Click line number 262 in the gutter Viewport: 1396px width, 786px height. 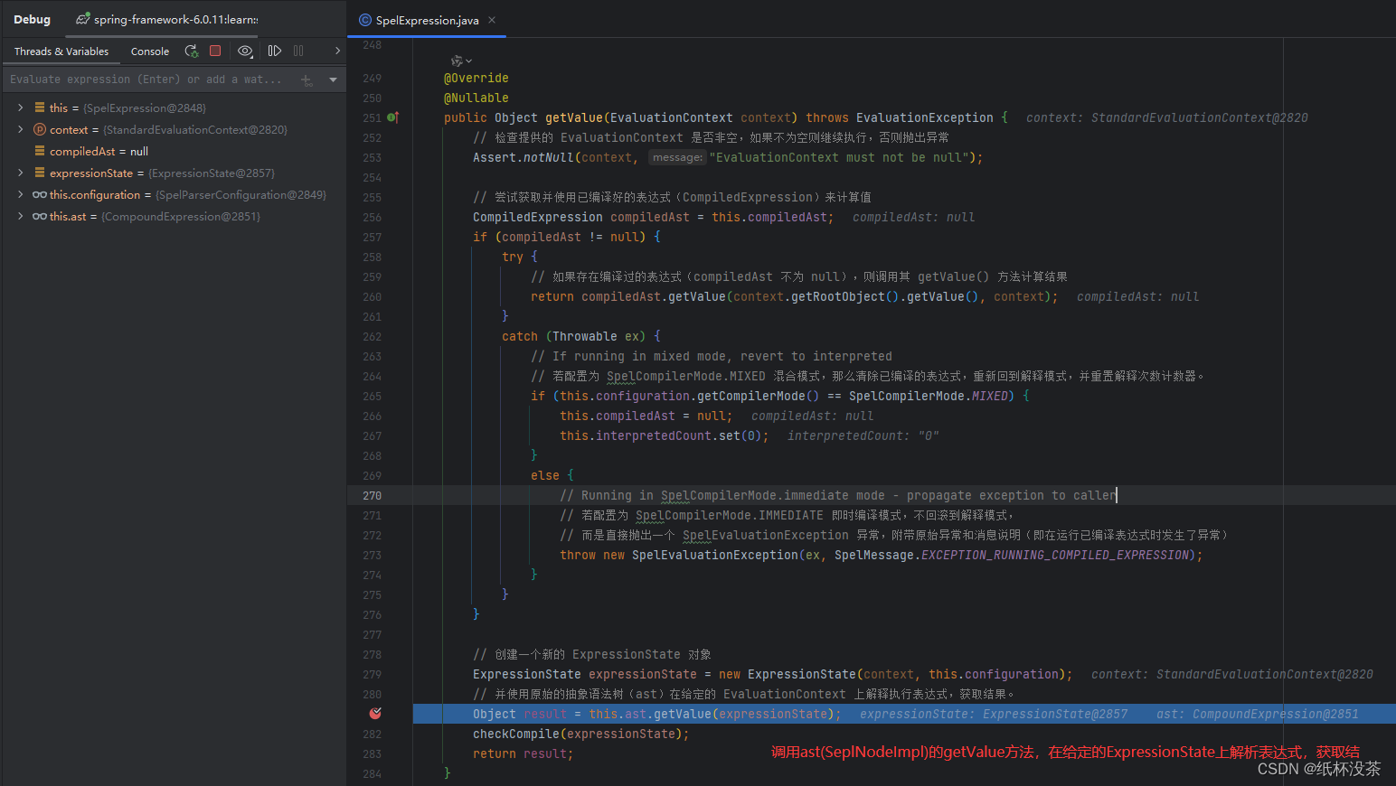tap(372, 336)
